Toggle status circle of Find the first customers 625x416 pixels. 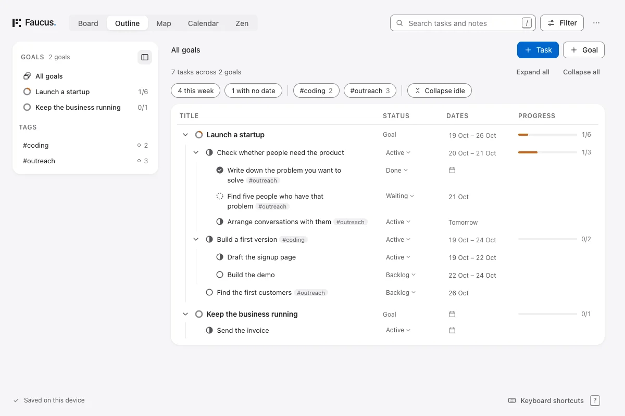[x=209, y=292]
